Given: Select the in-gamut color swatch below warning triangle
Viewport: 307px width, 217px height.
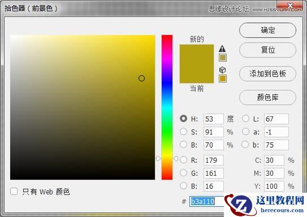Looking at the screenshot, I should pos(223,58).
